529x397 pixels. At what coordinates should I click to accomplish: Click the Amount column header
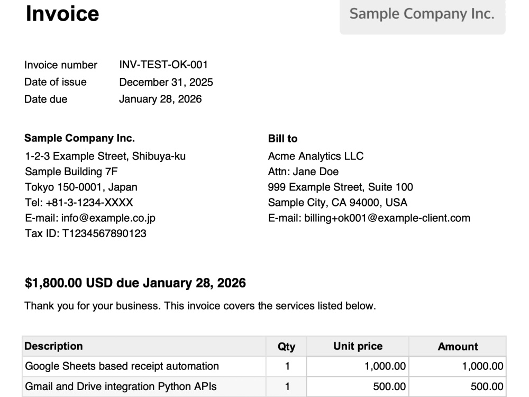pos(458,346)
